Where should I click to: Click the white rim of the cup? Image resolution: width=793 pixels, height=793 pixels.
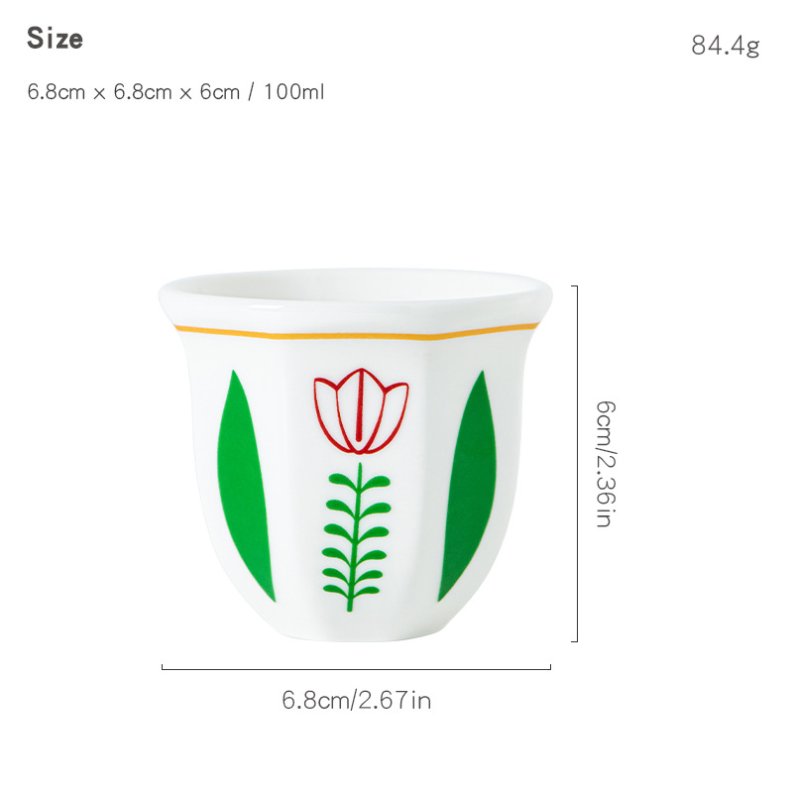click(x=356, y=294)
